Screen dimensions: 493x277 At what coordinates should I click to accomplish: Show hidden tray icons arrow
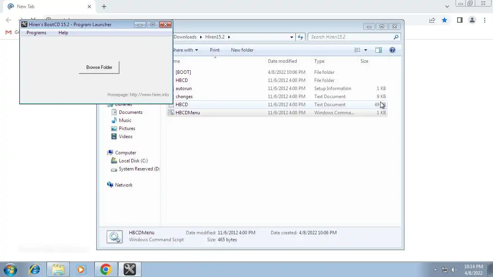tap(435, 270)
